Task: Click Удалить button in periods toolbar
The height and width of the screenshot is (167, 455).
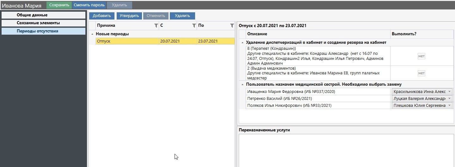Action: (x=182, y=16)
